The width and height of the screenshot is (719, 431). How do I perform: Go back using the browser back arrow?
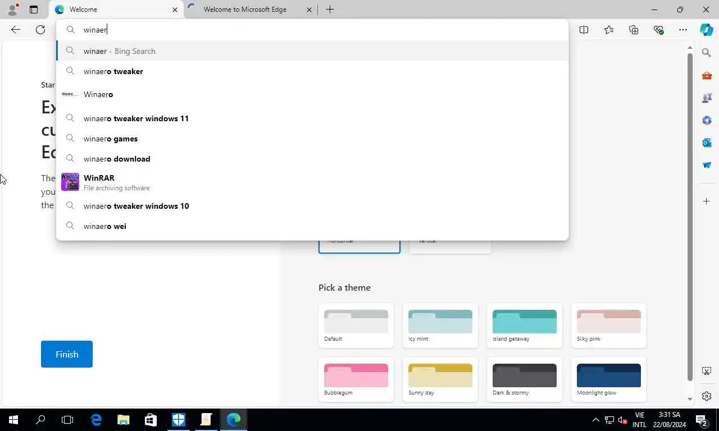16,30
